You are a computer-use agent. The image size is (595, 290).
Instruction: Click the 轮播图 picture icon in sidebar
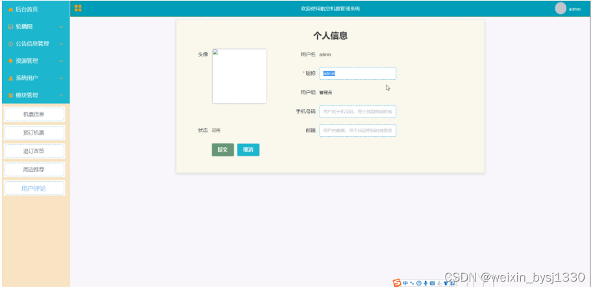click(10, 27)
